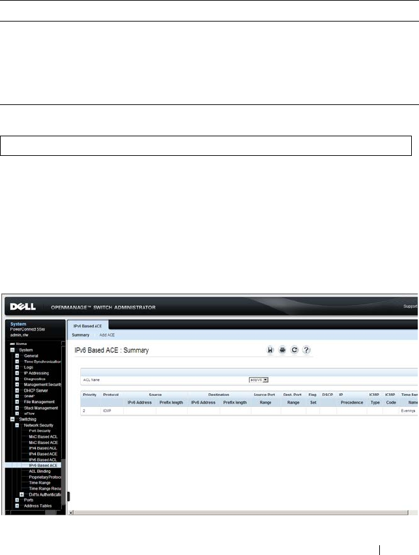Click the Flag Set column header
The height and width of the screenshot is (555, 419).
click(313, 398)
